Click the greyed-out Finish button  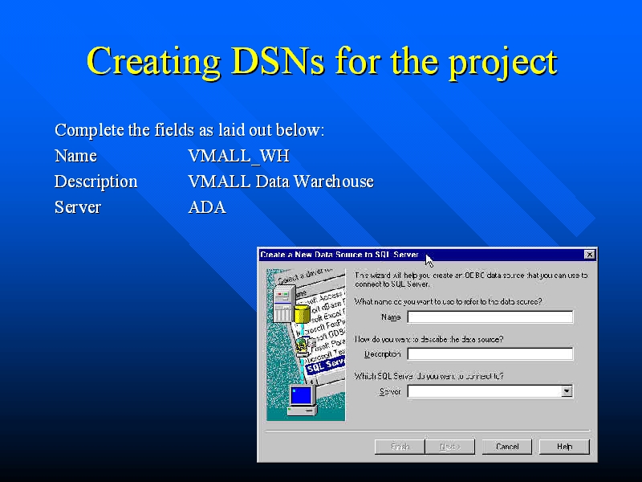[400, 447]
